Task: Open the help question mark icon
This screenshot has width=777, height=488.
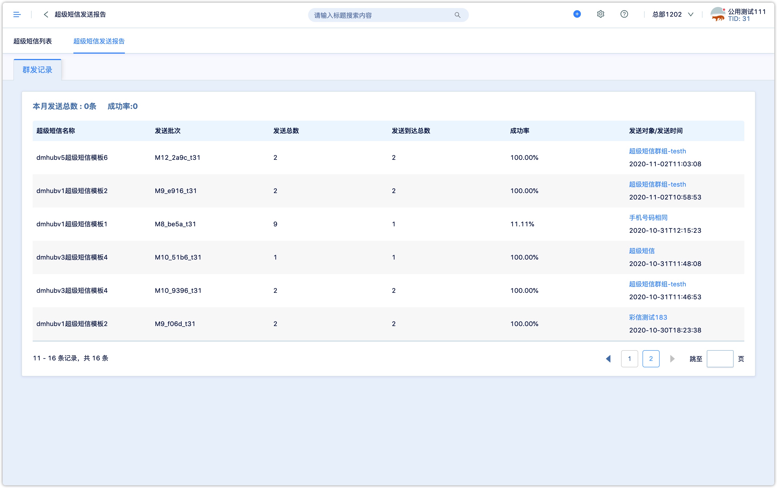Action: click(x=624, y=14)
